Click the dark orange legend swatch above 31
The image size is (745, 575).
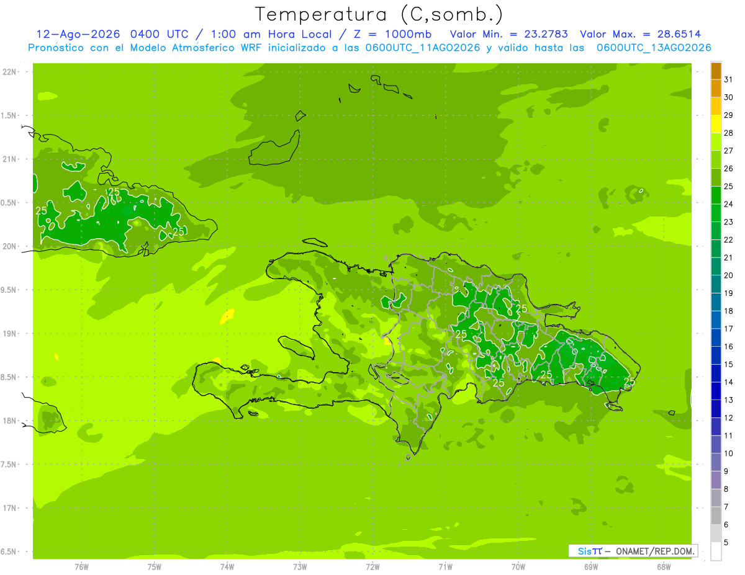point(716,70)
